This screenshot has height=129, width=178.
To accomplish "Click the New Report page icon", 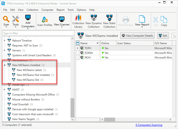I will point(142,19).
